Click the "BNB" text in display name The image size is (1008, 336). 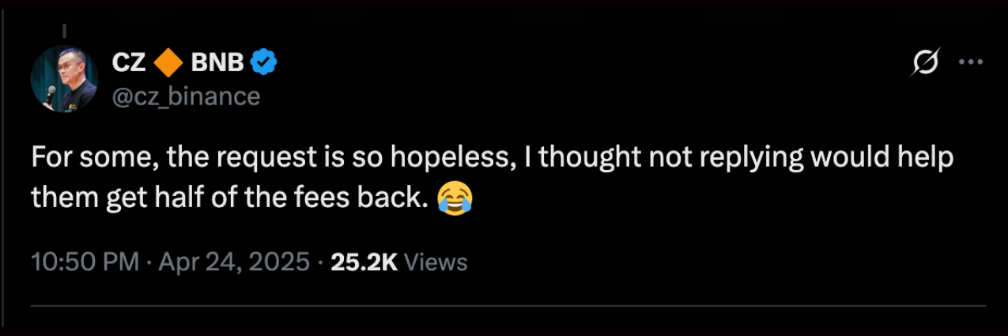(217, 62)
